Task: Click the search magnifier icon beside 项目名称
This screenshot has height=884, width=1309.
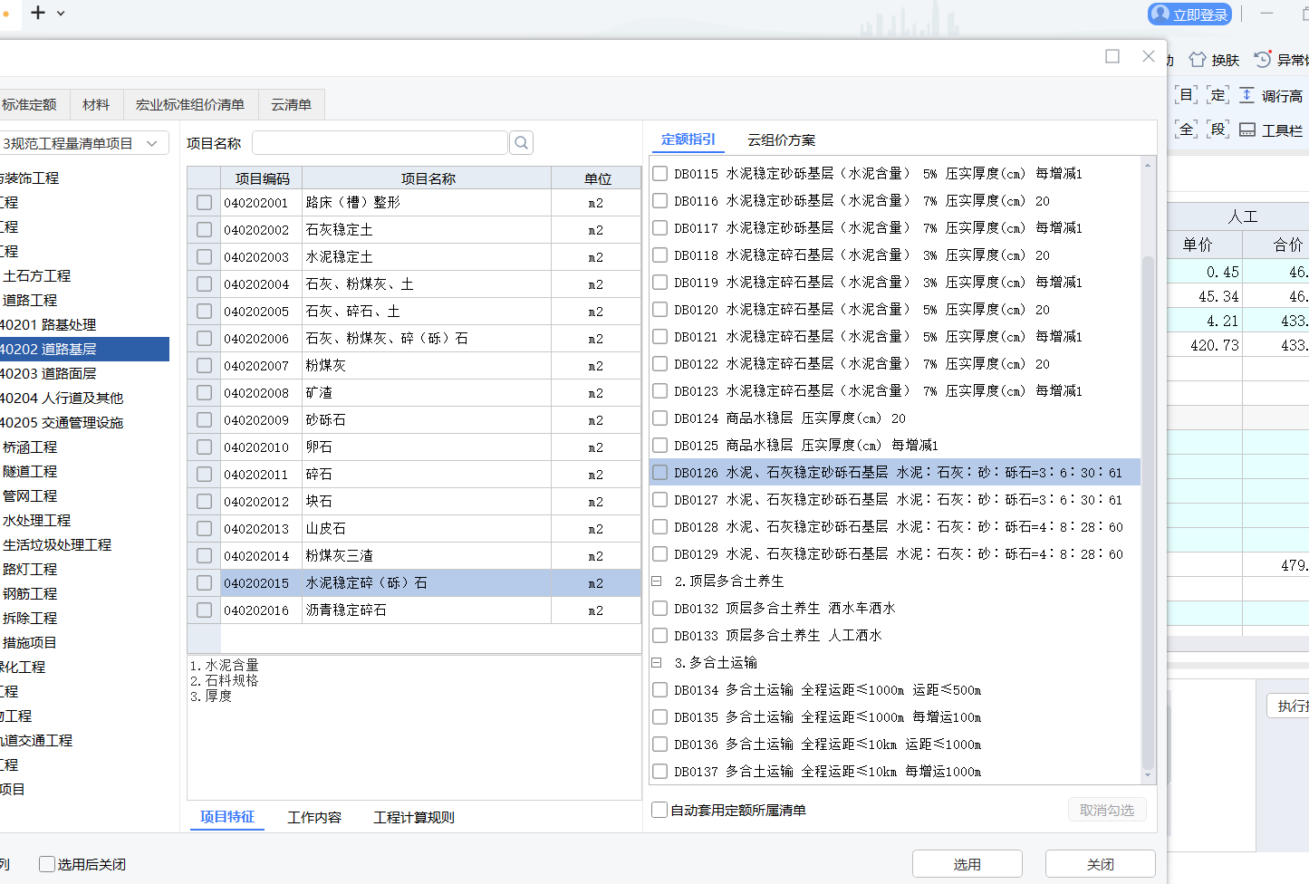Action: click(521, 143)
